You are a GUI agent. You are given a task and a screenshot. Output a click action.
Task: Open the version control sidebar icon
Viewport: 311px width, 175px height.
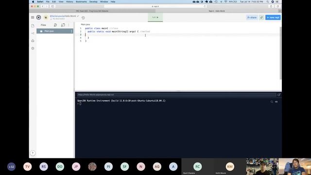(x=33, y=33)
